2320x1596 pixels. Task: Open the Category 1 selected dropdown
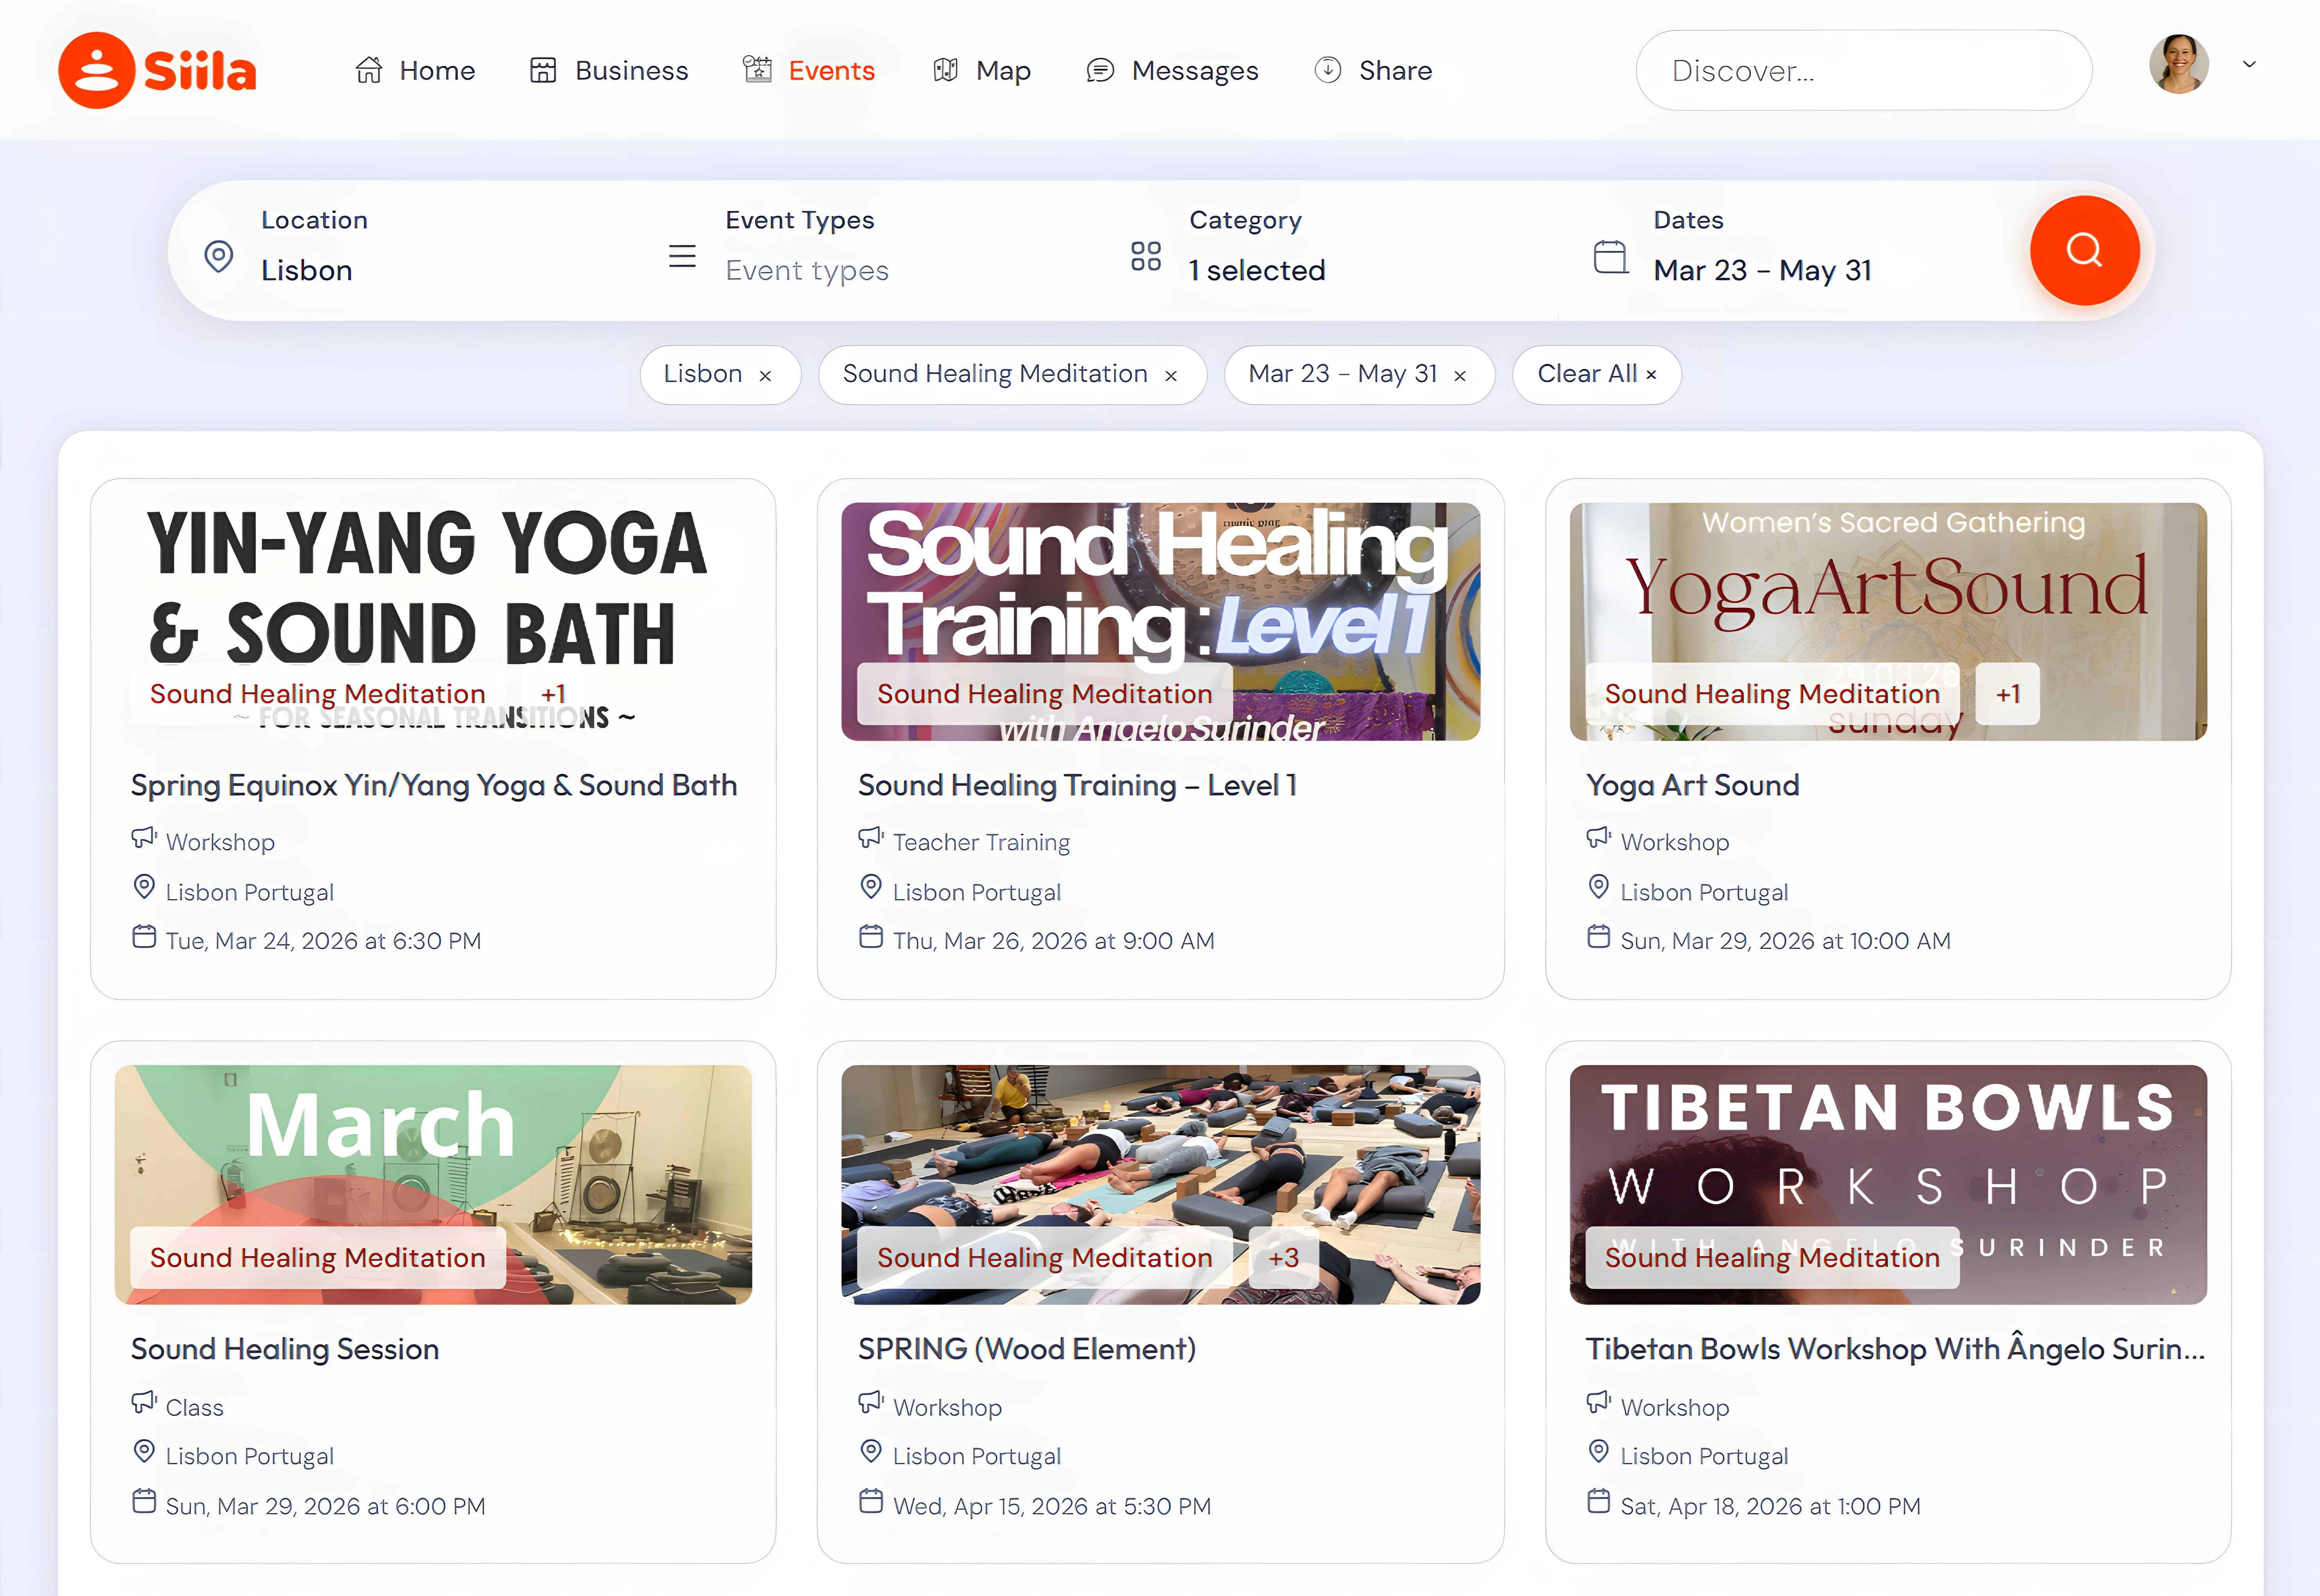(x=1257, y=271)
